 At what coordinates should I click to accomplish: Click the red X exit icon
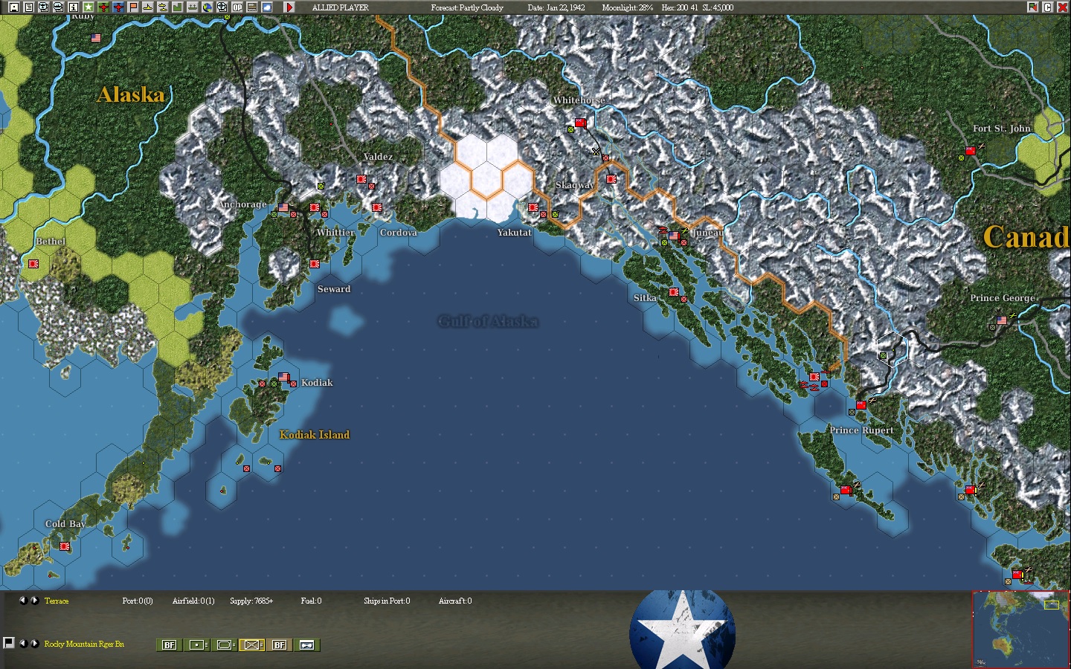tap(1062, 7)
